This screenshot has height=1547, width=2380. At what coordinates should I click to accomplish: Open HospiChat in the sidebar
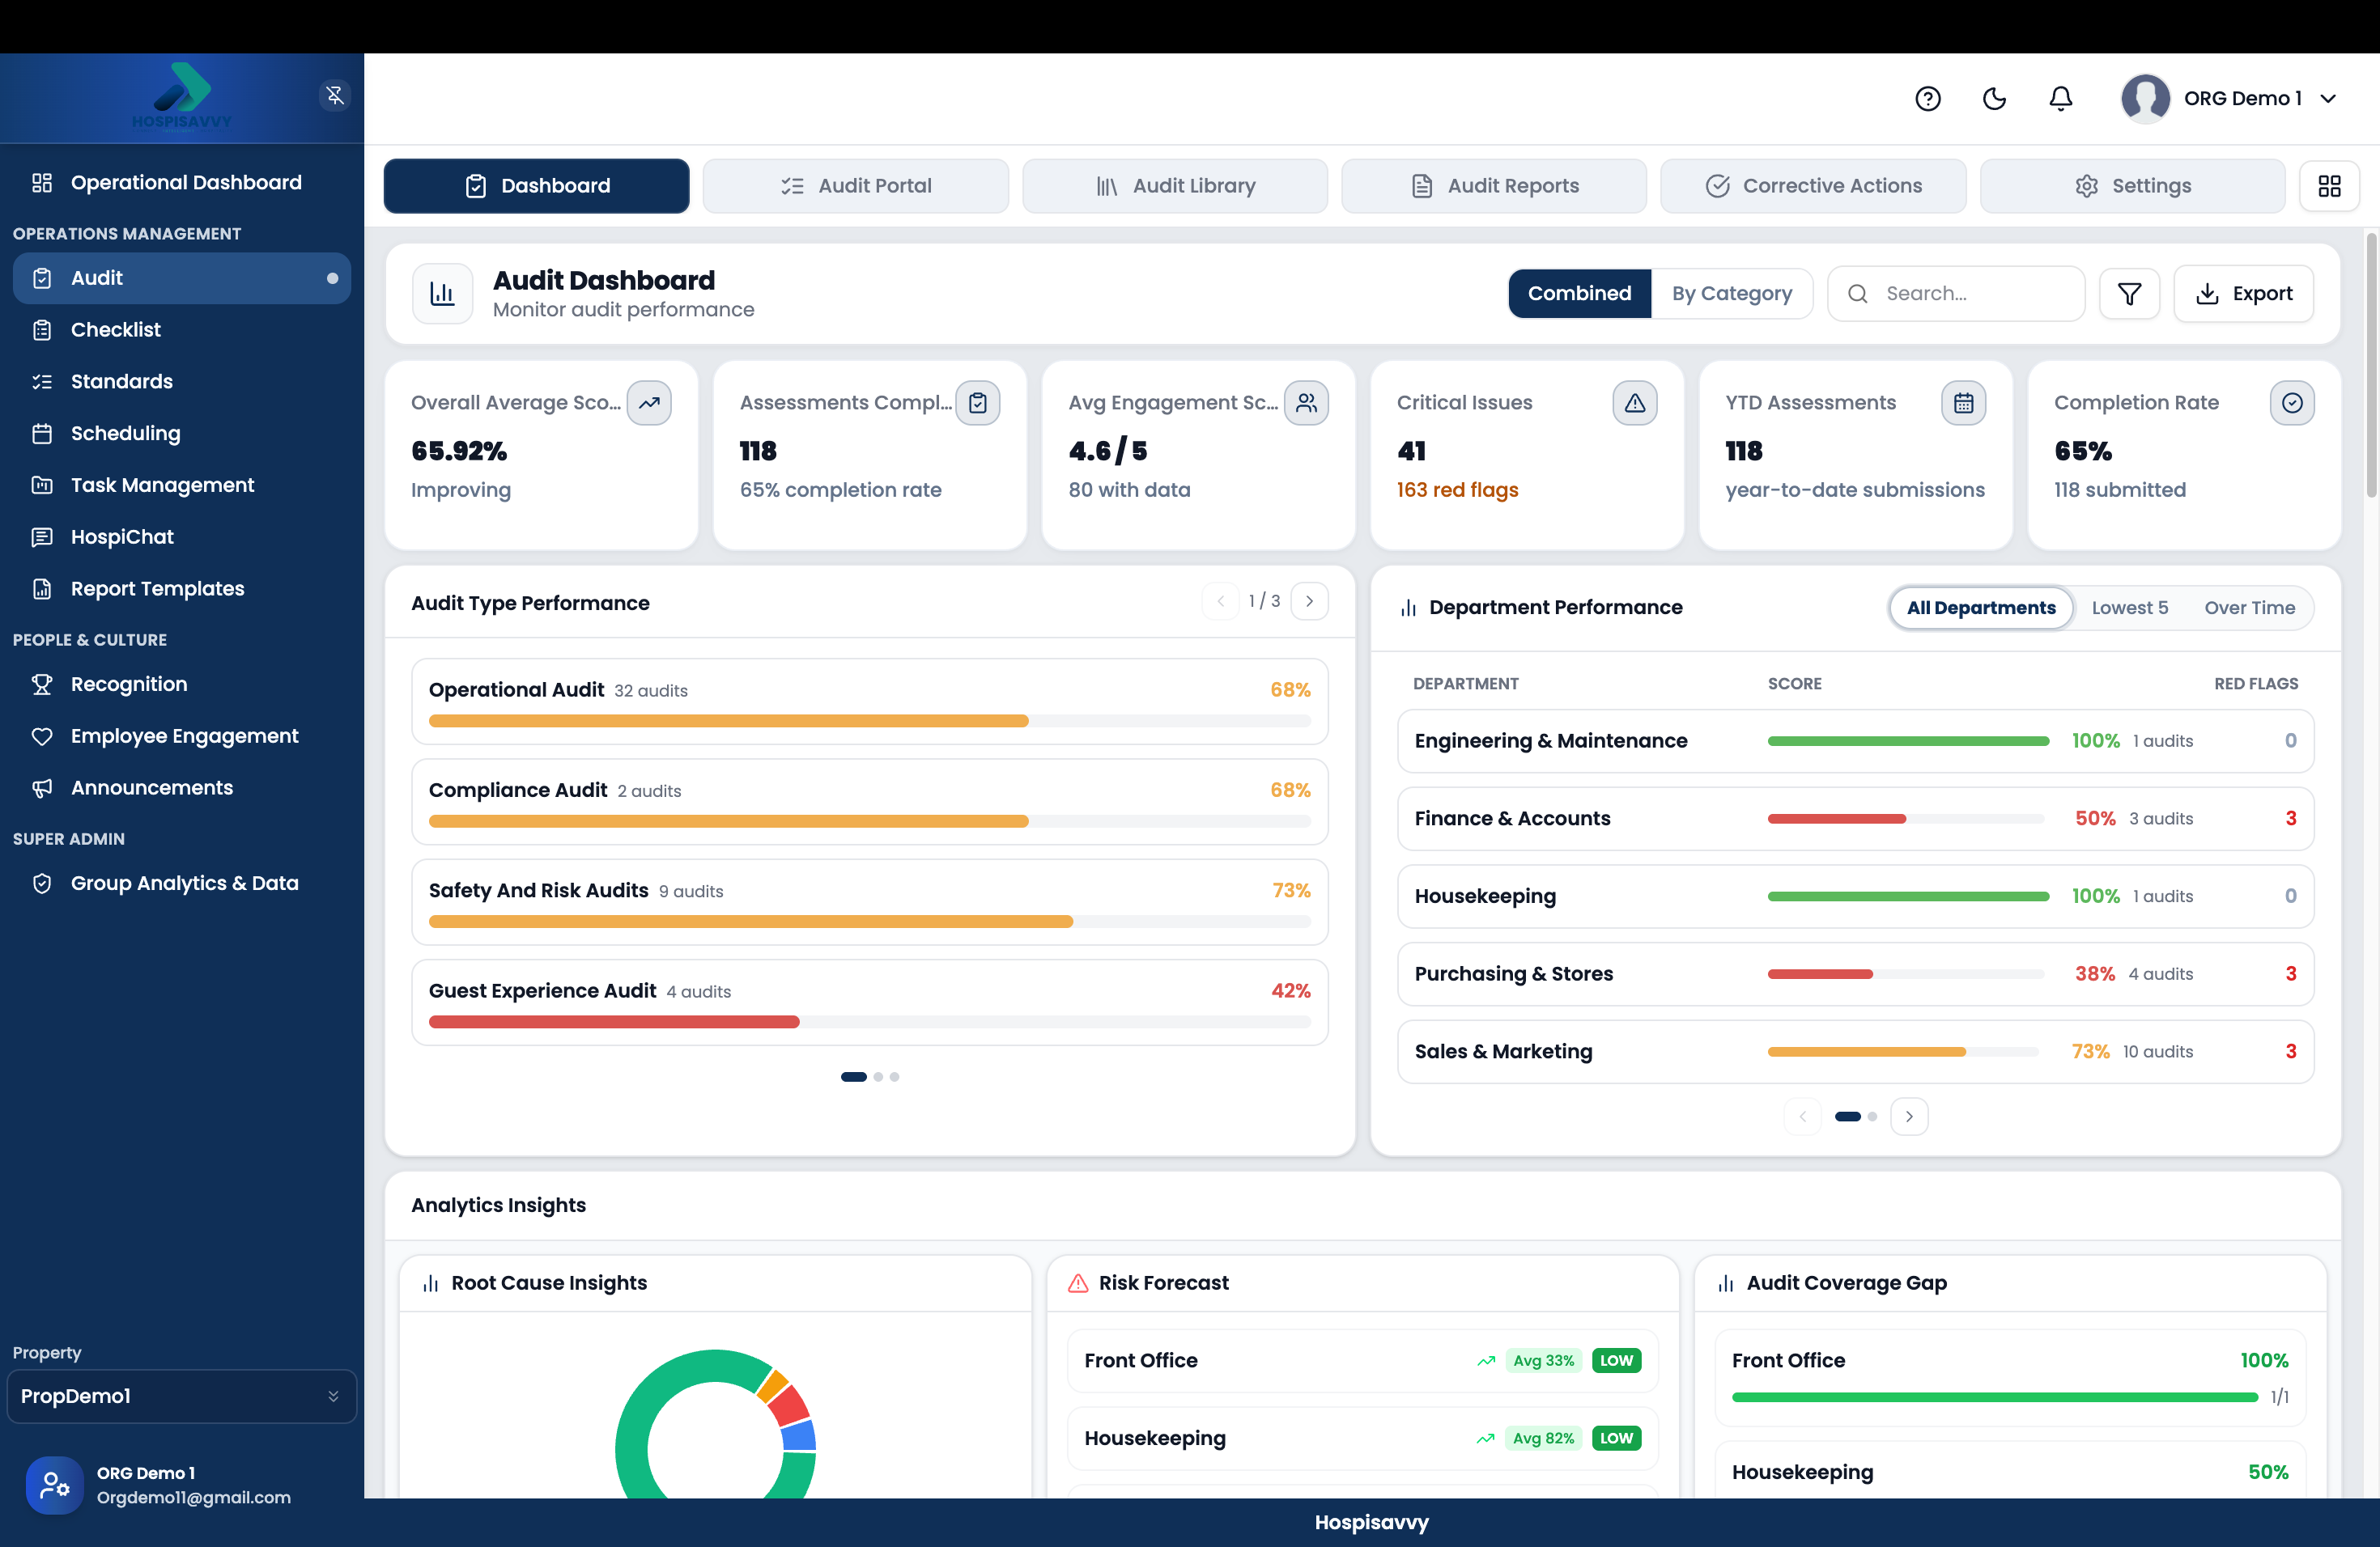click(x=182, y=538)
